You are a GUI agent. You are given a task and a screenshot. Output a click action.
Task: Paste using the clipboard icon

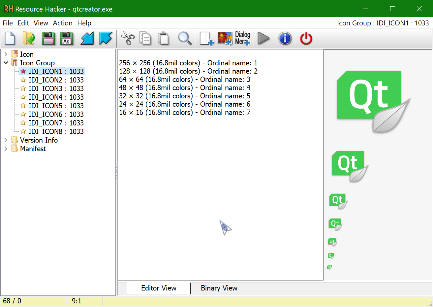click(163, 39)
